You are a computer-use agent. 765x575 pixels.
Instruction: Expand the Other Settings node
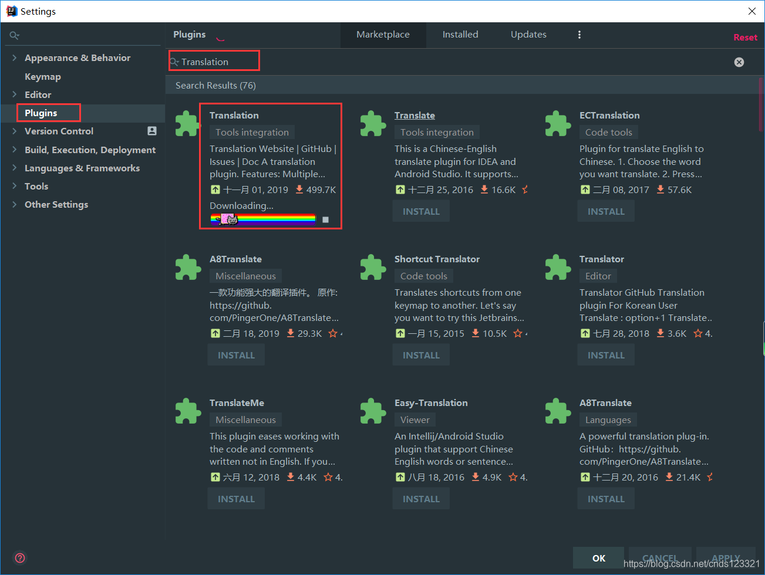pos(14,204)
